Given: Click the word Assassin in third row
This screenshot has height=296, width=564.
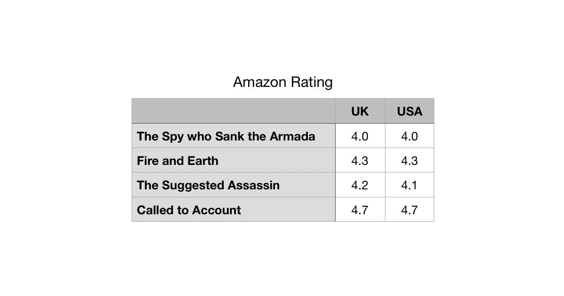Looking at the screenshot, I should point(254,185).
